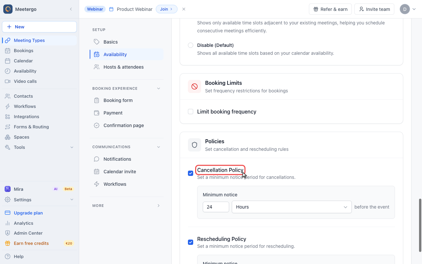The image size is (422, 264).
Task: Select the Disable (Default) radio option
Action: pyautogui.click(x=191, y=45)
